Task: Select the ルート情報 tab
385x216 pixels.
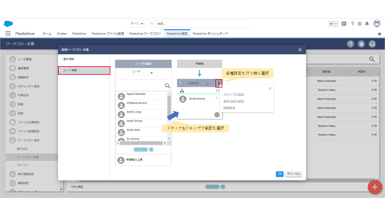Action: (84, 70)
